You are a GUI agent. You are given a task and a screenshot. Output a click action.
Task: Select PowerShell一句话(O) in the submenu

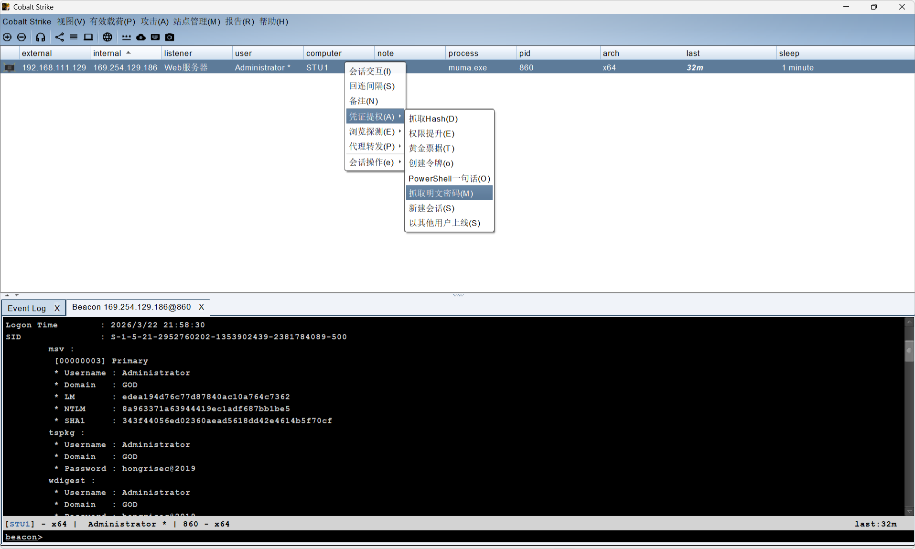(x=449, y=178)
